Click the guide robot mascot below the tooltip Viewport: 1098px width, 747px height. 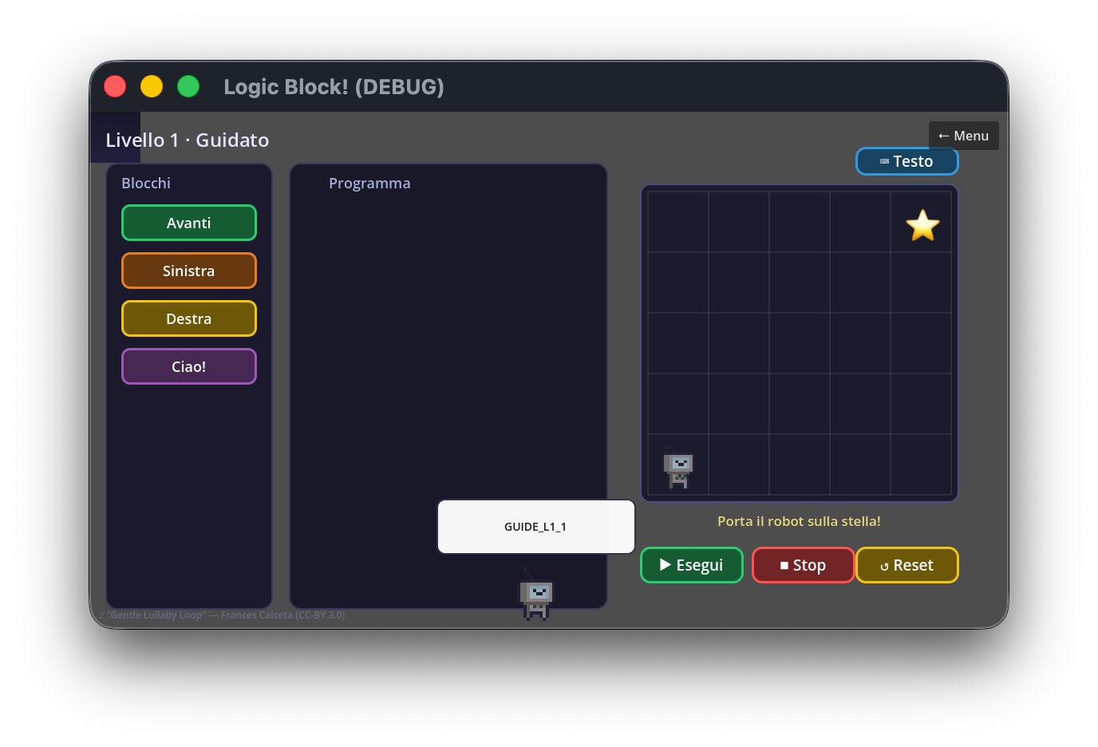535,595
